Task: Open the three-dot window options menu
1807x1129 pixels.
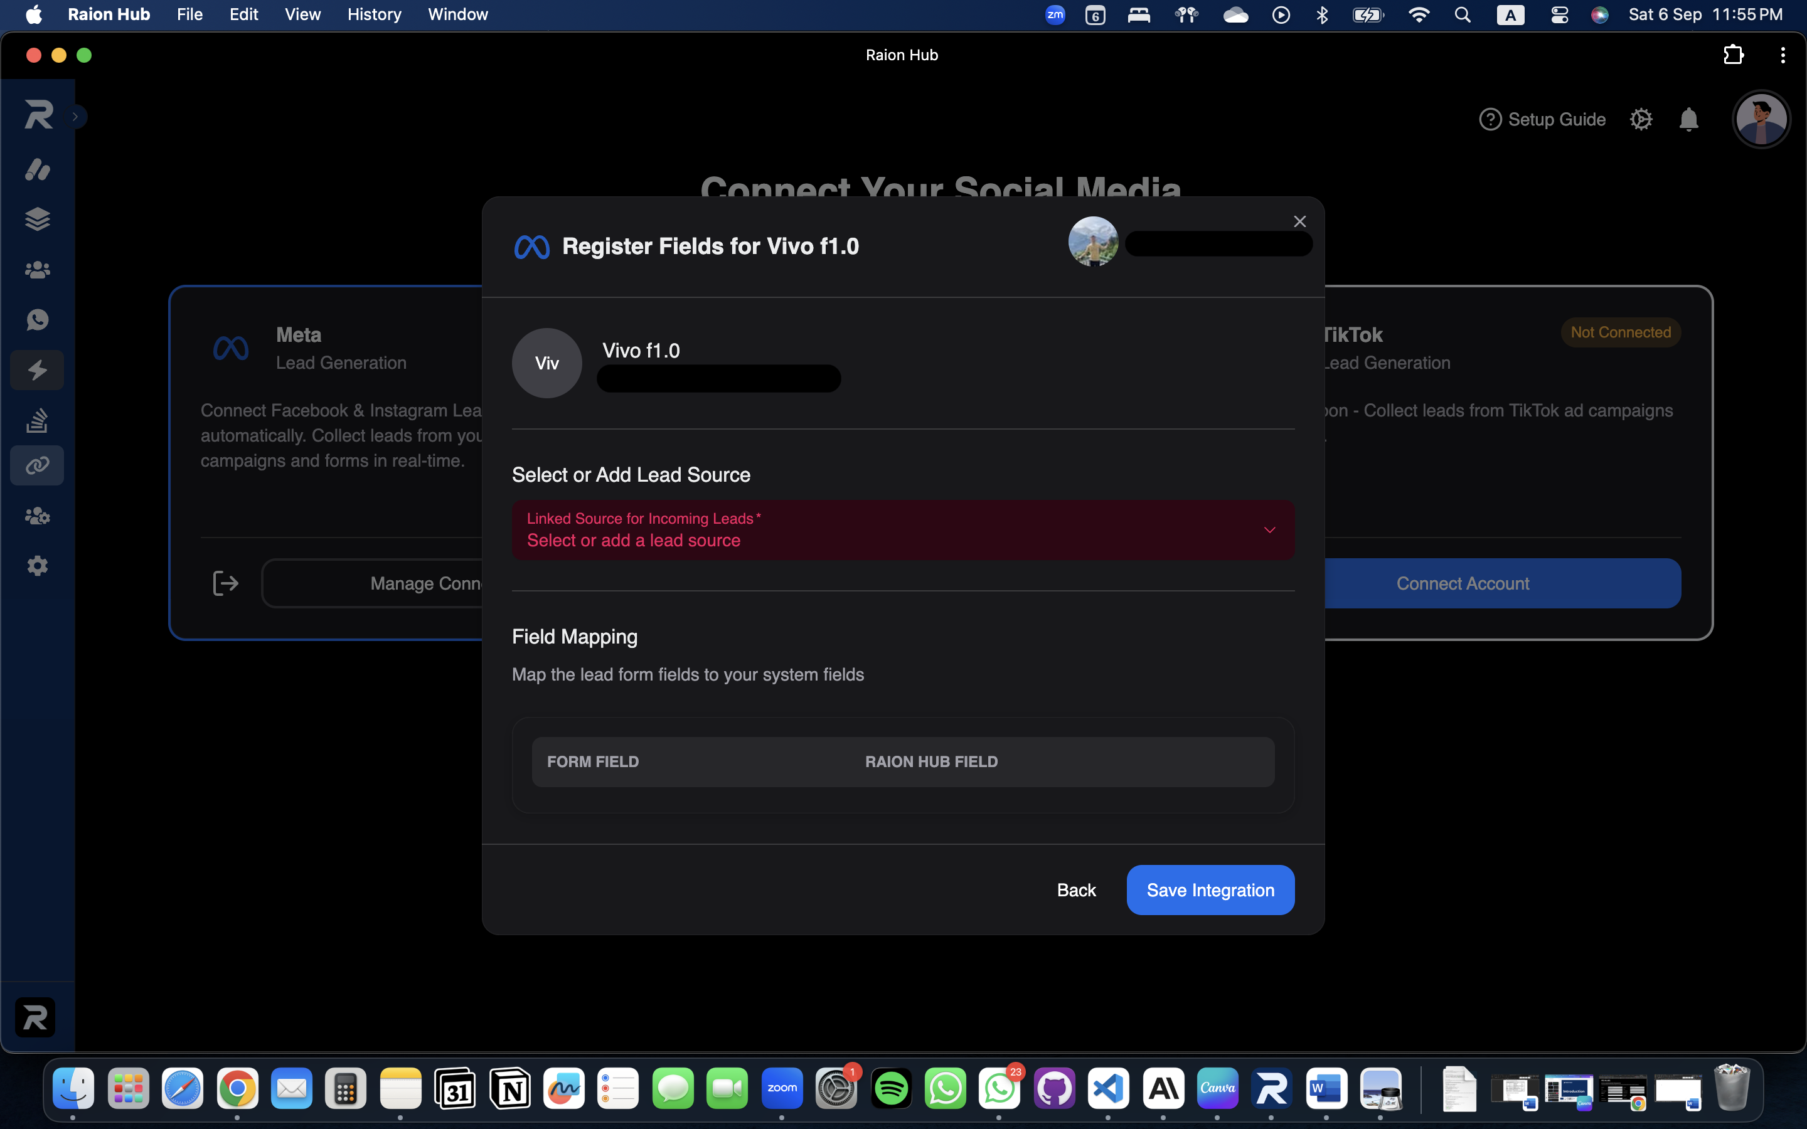Action: [1783, 55]
